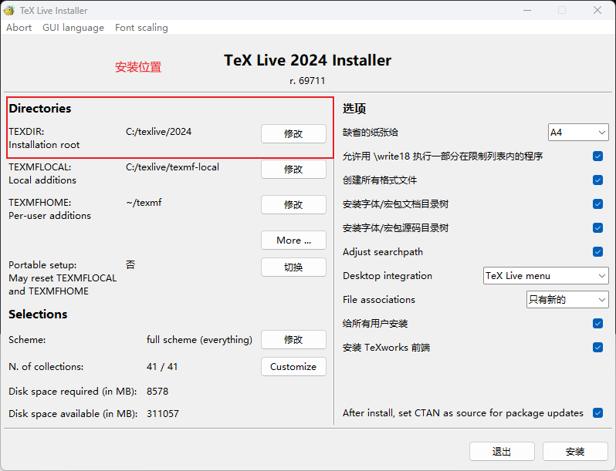Click the 安装 button
This screenshot has width=616, height=471.
pyautogui.click(x=575, y=452)
